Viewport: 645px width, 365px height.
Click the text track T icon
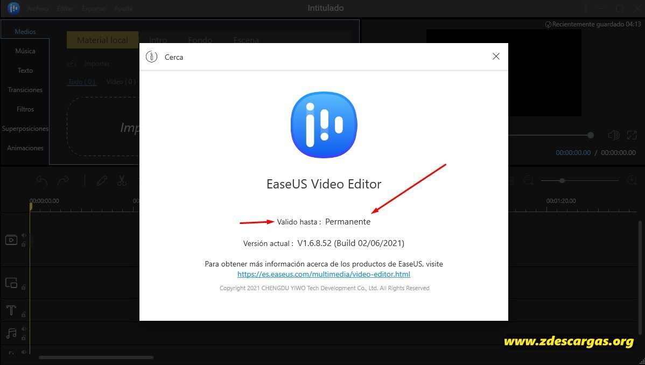(x=11, y=310)
